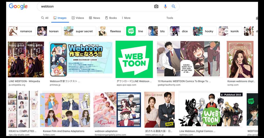The height and width of the screenshot is (138, 264).
Task: Open the clip-studio comic panels image
Action: (23, 109)
